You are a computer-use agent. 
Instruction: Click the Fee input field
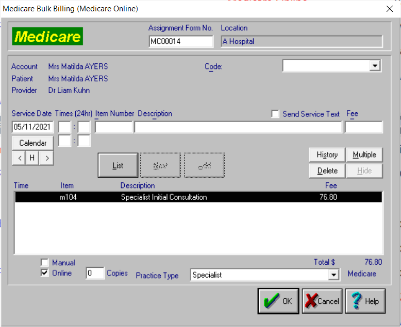pyautogui.click(x=364, y=127)
